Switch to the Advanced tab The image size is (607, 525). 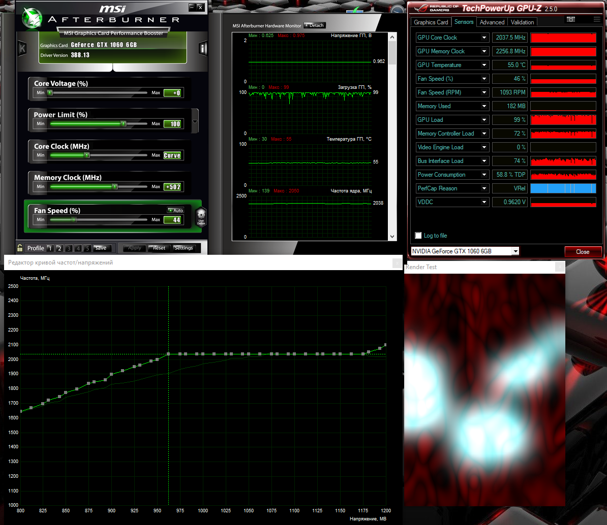point(492,22)
